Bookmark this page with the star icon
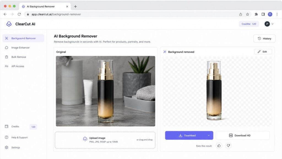 tap(248, 14)
